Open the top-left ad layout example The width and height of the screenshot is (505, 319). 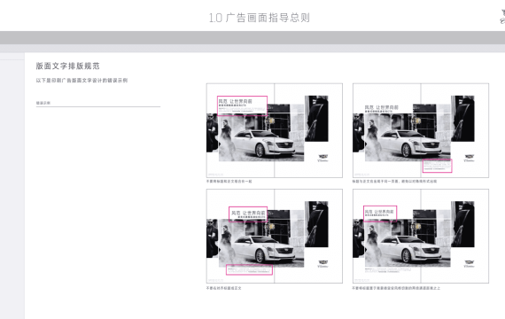pyautogui.click(x=275, y=130)
